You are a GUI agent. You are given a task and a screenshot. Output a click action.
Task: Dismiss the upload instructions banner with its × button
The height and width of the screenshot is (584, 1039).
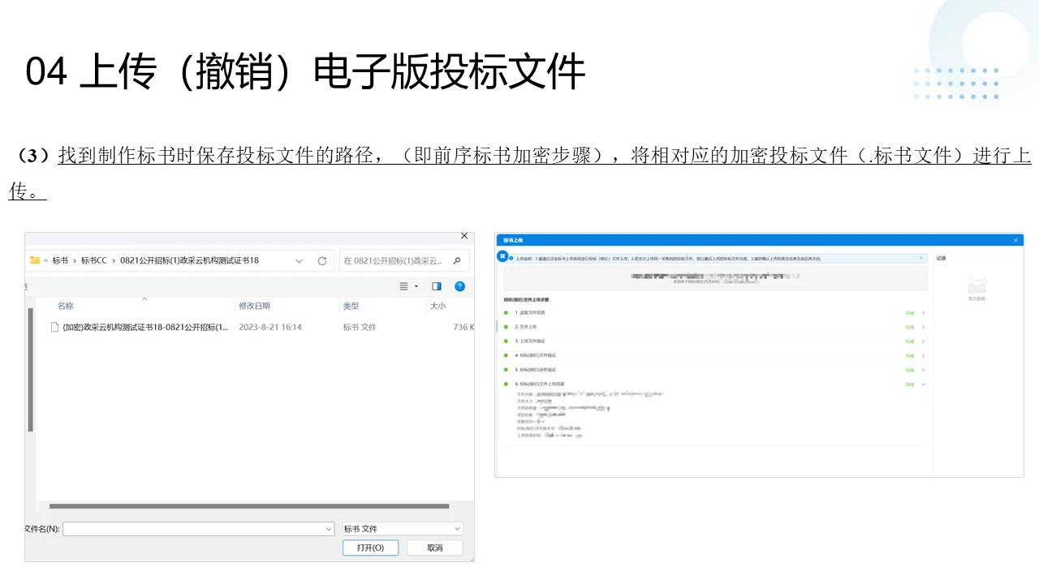coord(920,258)
